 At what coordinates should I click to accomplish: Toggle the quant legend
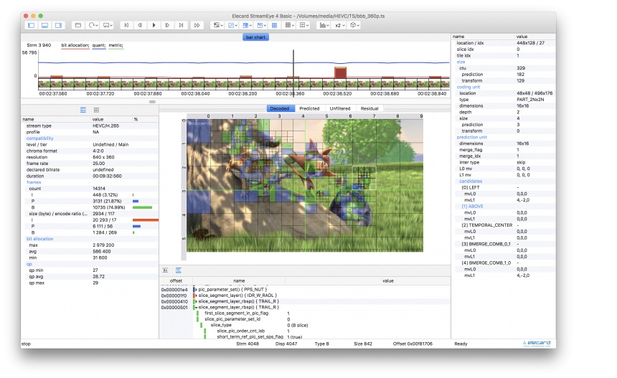coord(99,45)
